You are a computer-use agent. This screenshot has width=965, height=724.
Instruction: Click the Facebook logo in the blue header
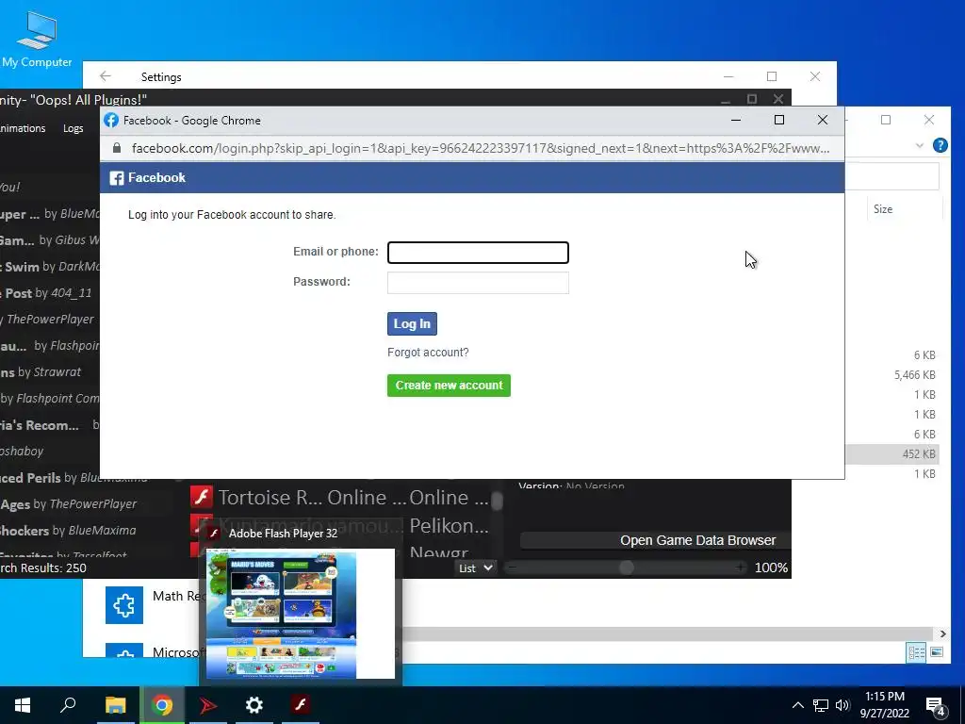coord(116,178)
